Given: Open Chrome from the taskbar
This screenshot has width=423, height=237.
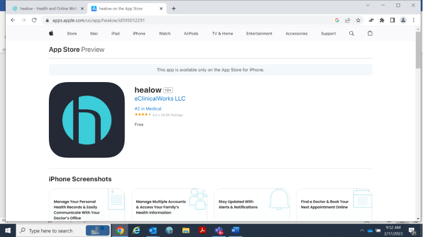Looking at the screenshot, I should [120, 230].
